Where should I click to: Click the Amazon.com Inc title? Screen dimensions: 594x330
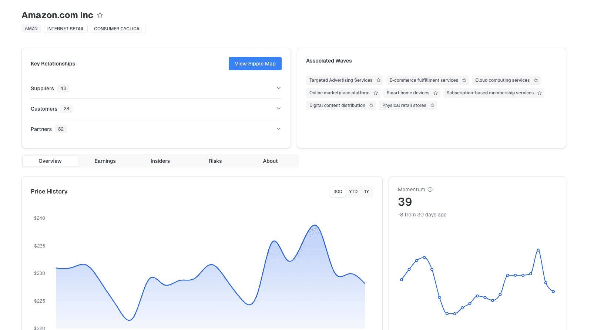(x=57, y=15)
